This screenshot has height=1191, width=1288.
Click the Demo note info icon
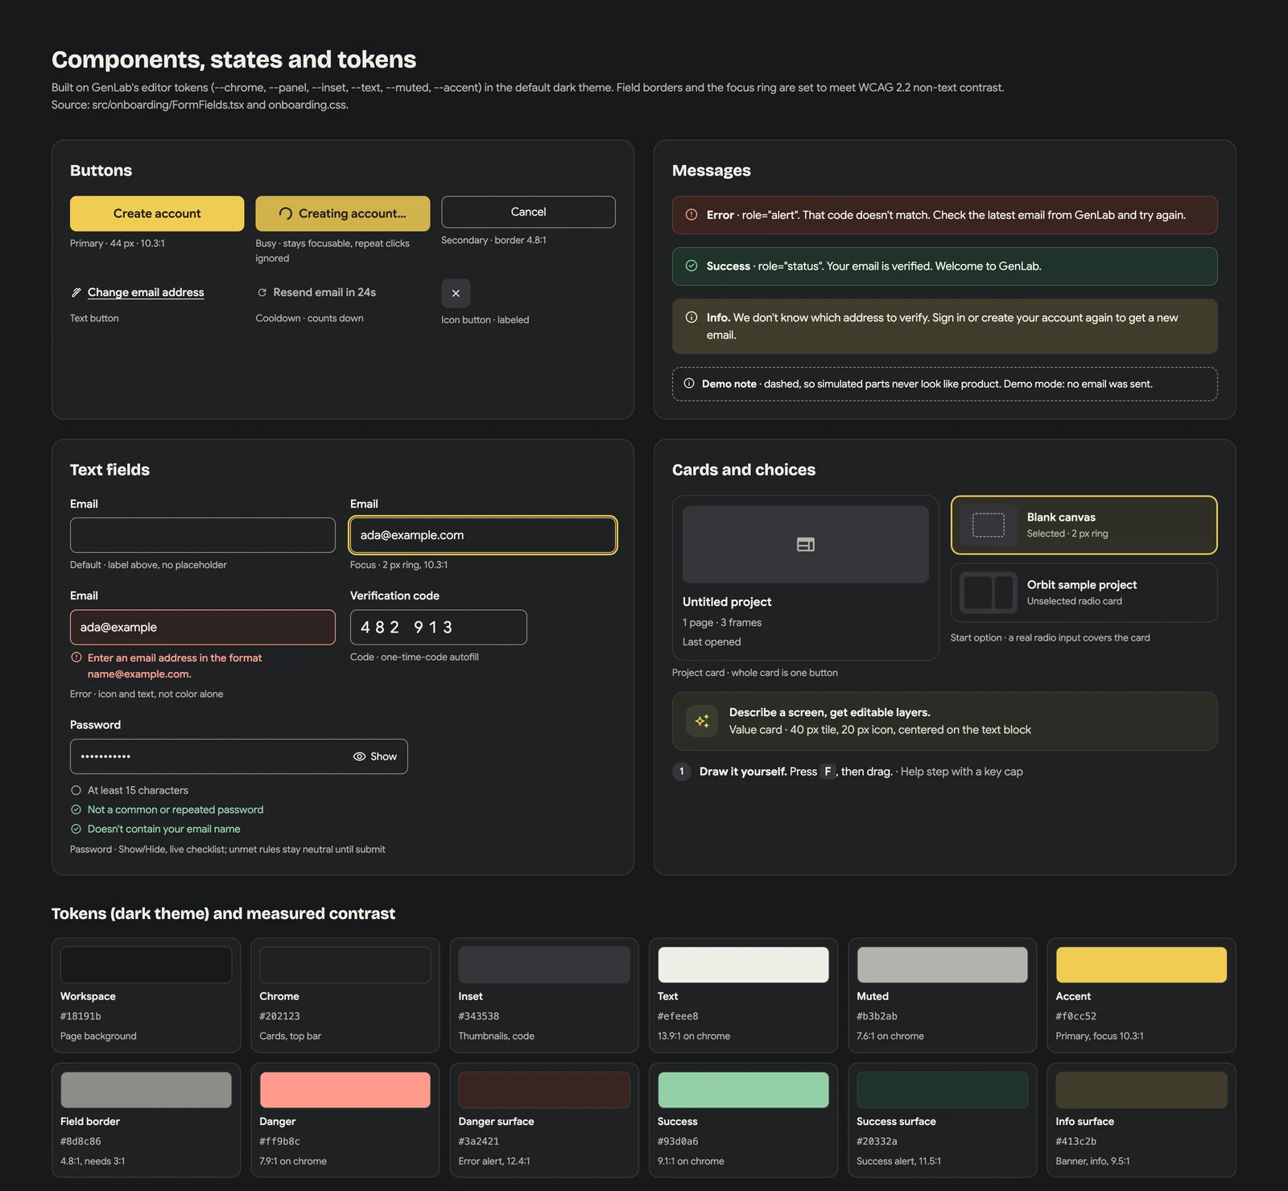689,383
